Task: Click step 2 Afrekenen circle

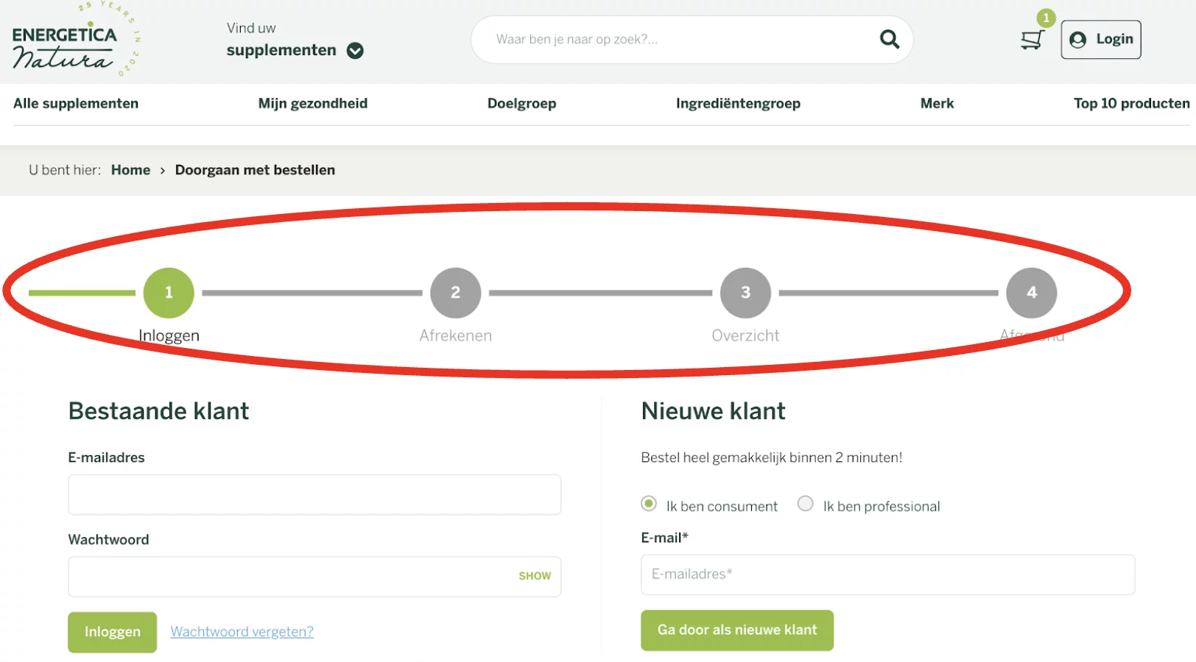Action: 456,293
